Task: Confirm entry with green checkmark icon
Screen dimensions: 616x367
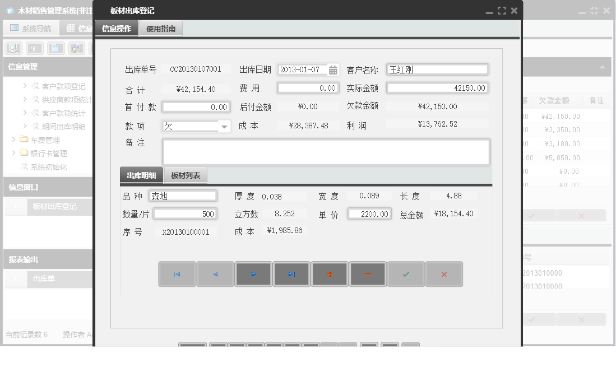Action: [406, 274]
